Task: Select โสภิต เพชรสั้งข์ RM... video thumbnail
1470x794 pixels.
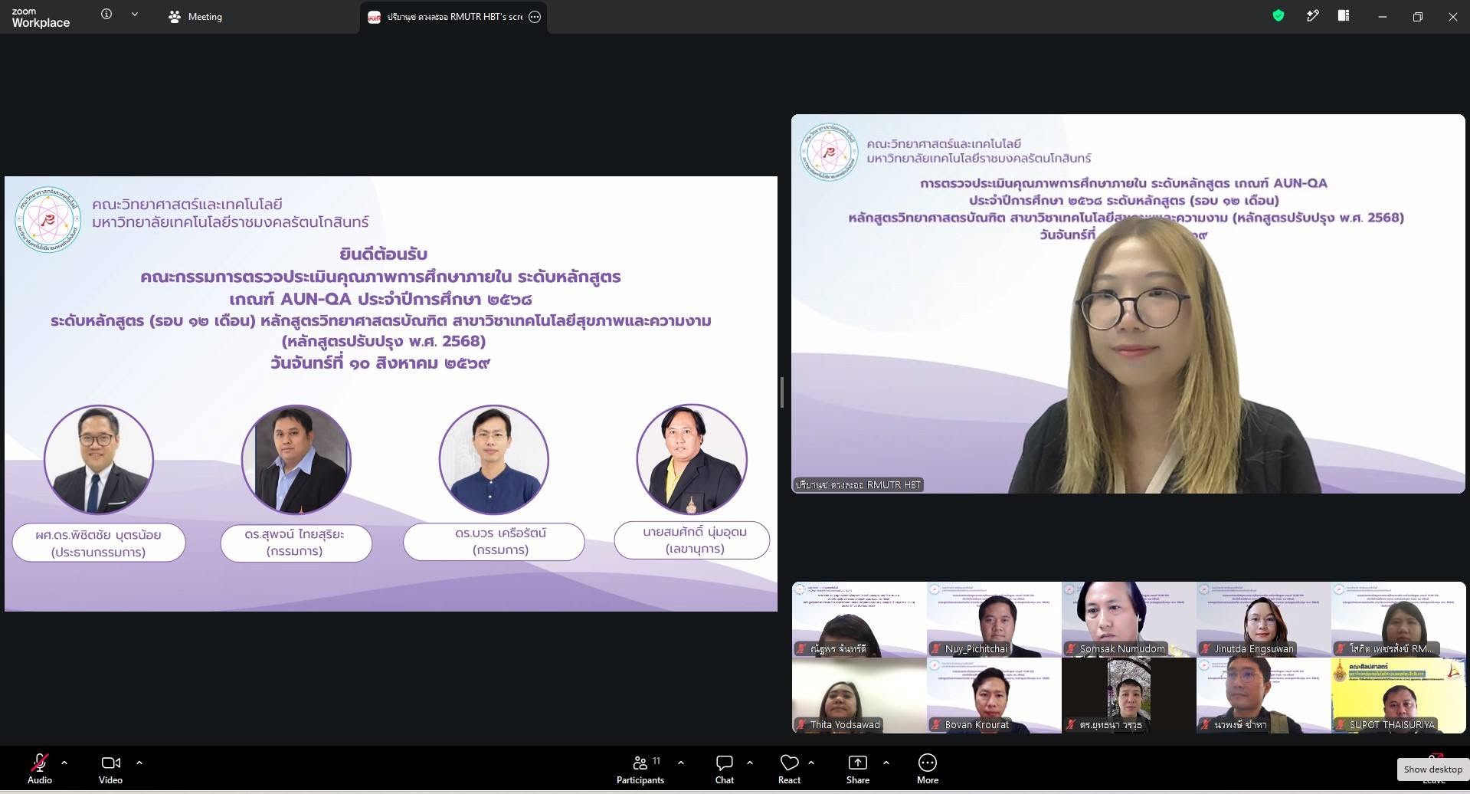Action: click(1398, 619)
